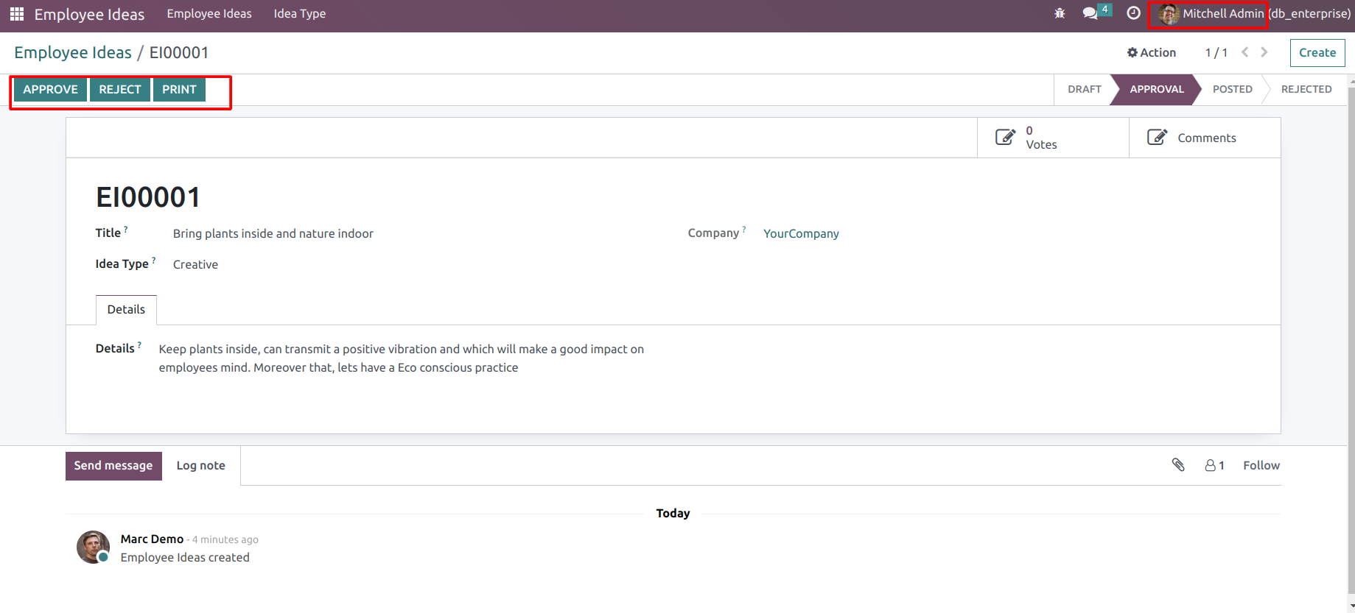The width and height of the screenshot is (1355, 613).
Task: Select the APPROVAL status stage
Action: pyautogui.click(x=1156, y=89)
